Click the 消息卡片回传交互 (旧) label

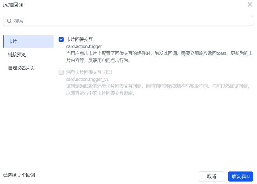[x=89, y=72]
